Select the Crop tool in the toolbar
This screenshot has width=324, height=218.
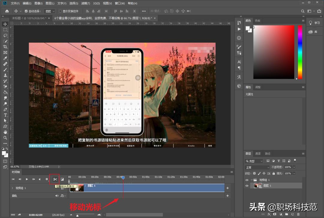5,46
